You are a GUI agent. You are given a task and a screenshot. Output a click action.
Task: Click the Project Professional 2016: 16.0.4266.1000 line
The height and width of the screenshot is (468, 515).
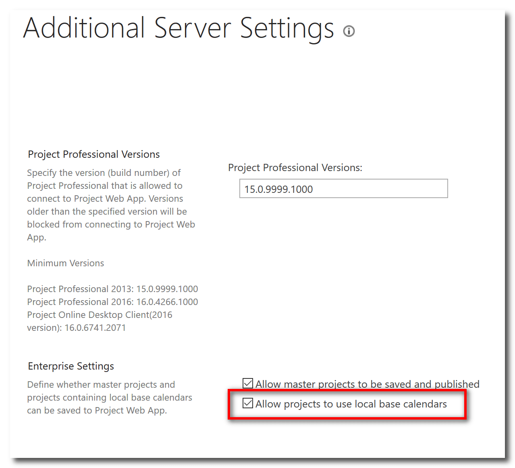click(112, 302)
